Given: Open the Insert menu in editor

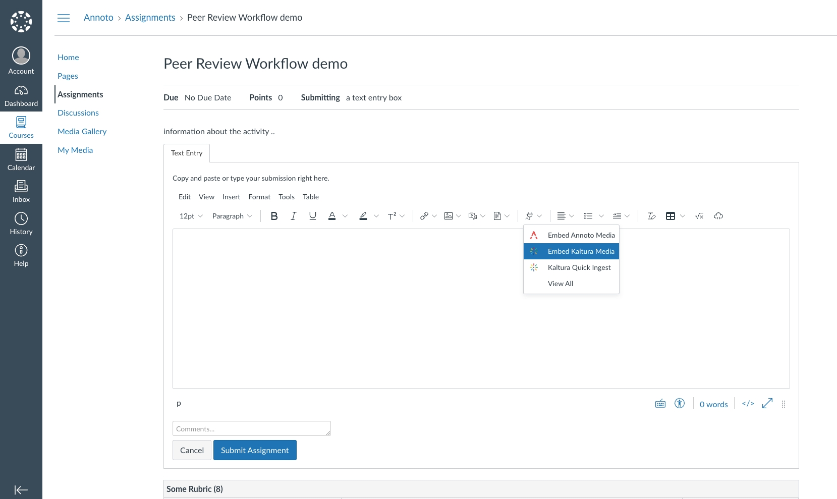Looking at the screenshot, I should click(x=231, y=197).
